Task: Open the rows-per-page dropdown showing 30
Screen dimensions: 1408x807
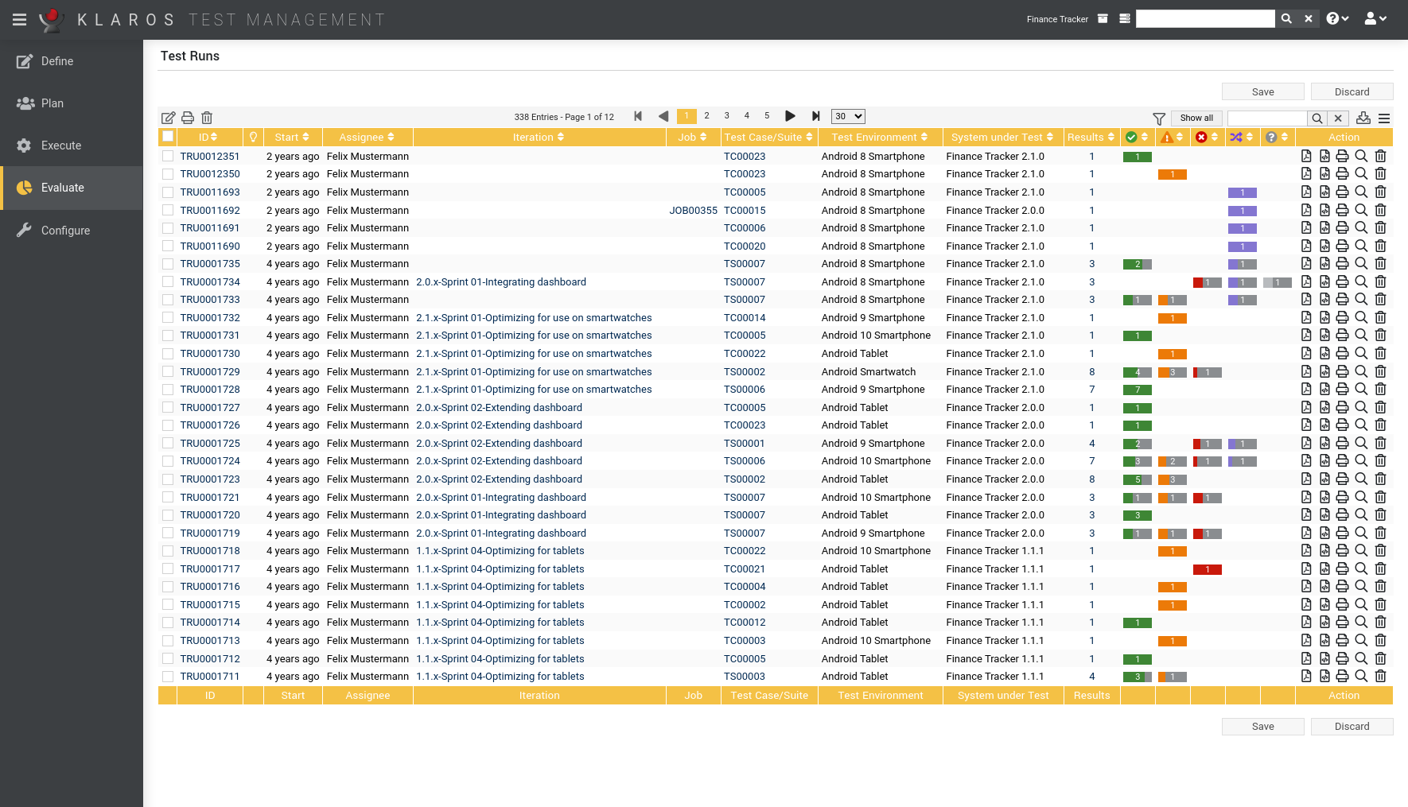Action: click(847, 116)
